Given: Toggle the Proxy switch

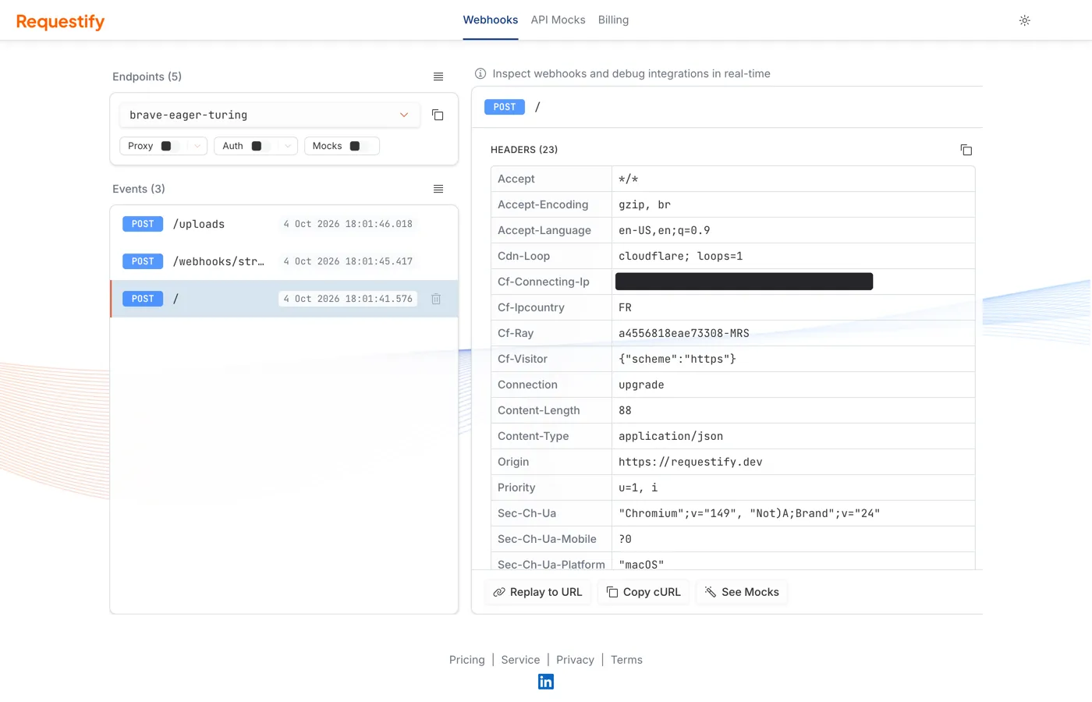Looking at the screenshot, I should 171,146.
